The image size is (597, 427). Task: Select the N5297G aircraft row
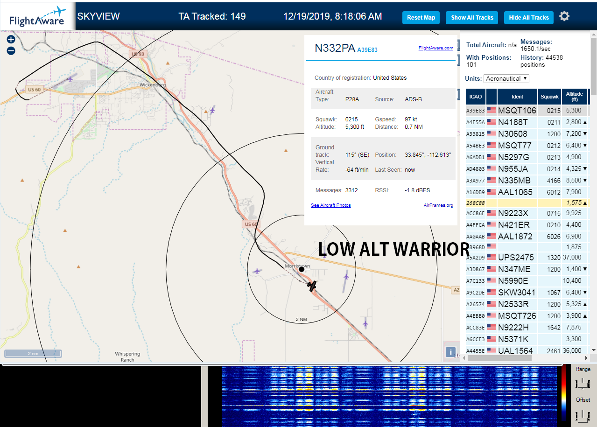click(x=527, y=157)
